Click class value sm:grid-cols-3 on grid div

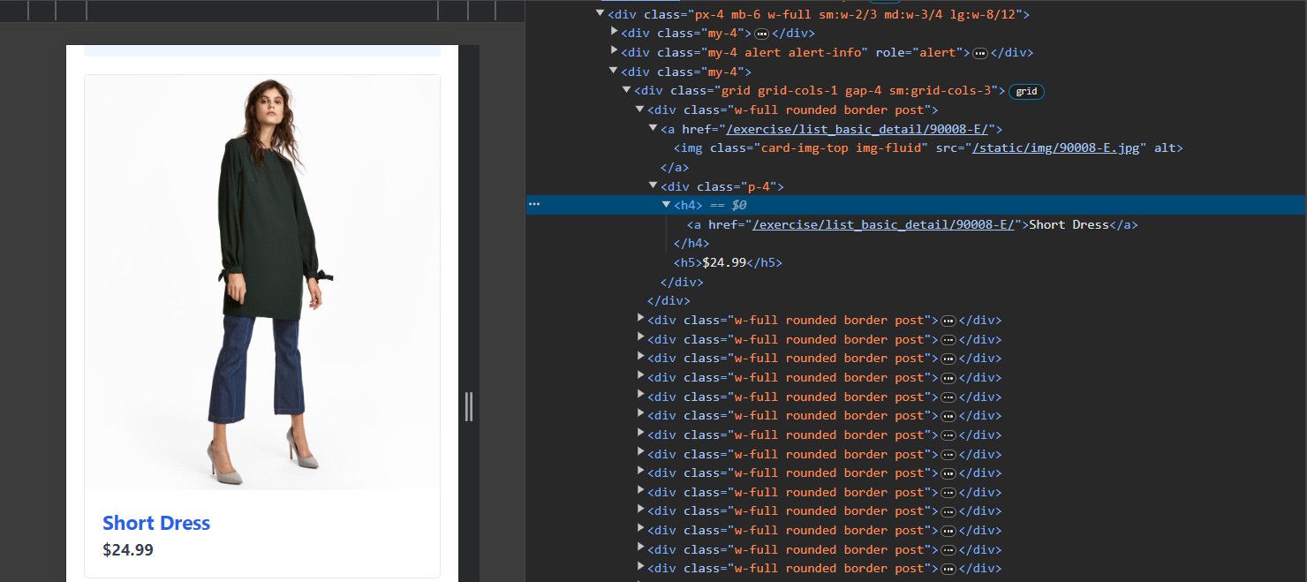944,91
